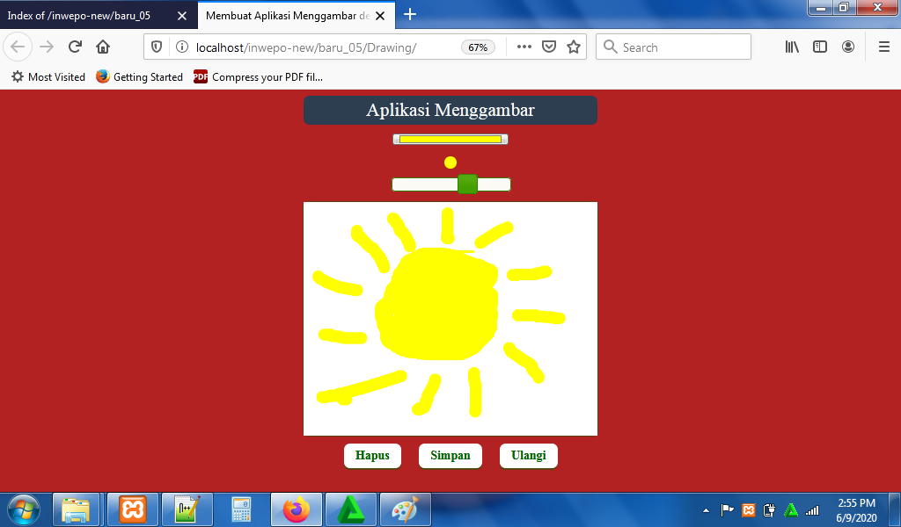
Task: Click the green brush size slider handle
Action: pyautogui.click(x=468, y=184)
